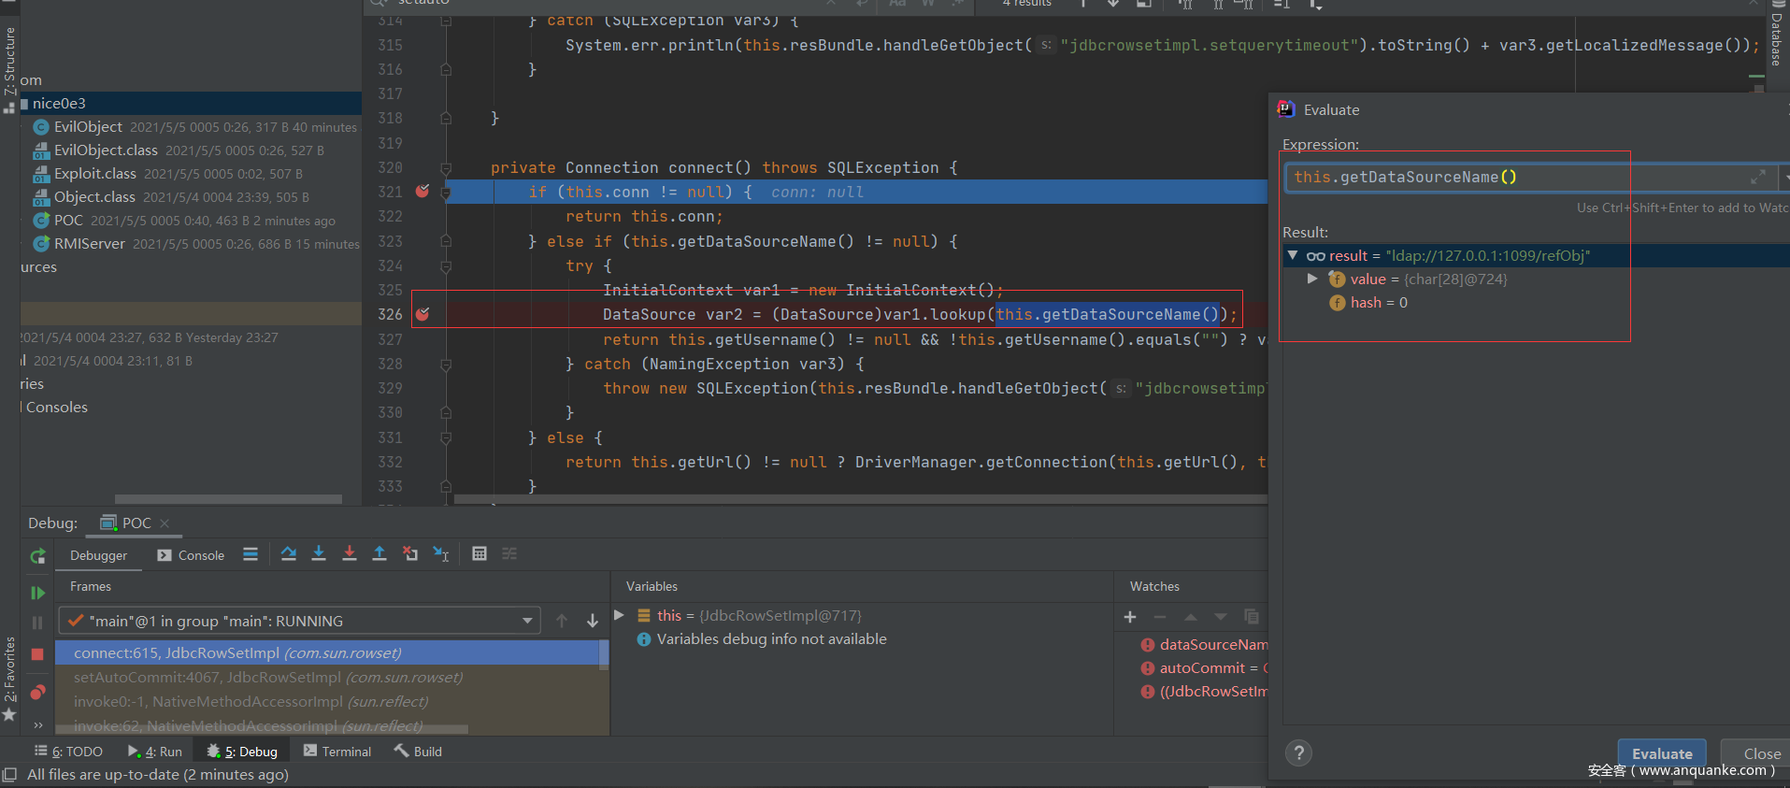
Task: Add a new watch with plus icon
Action: pos(1130,617)
